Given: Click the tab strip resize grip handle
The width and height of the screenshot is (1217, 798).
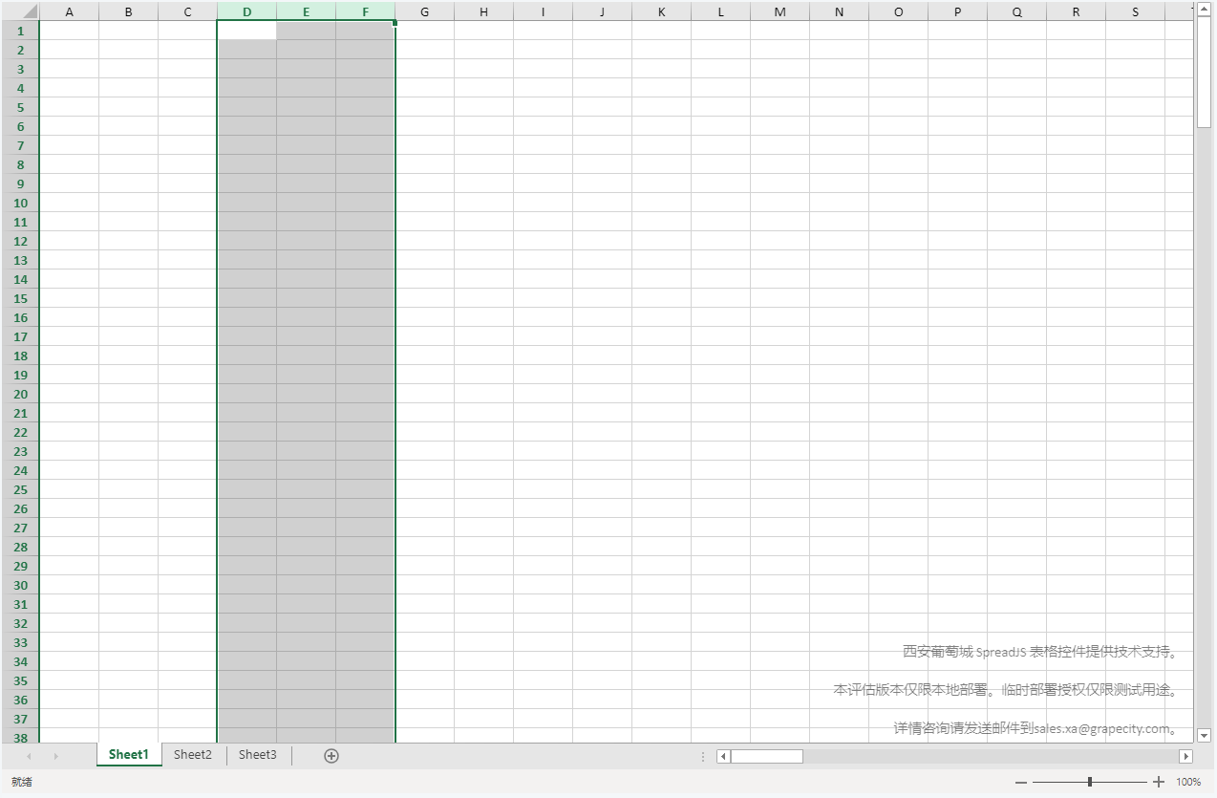Looking at the screenshot, I should 703,756.
